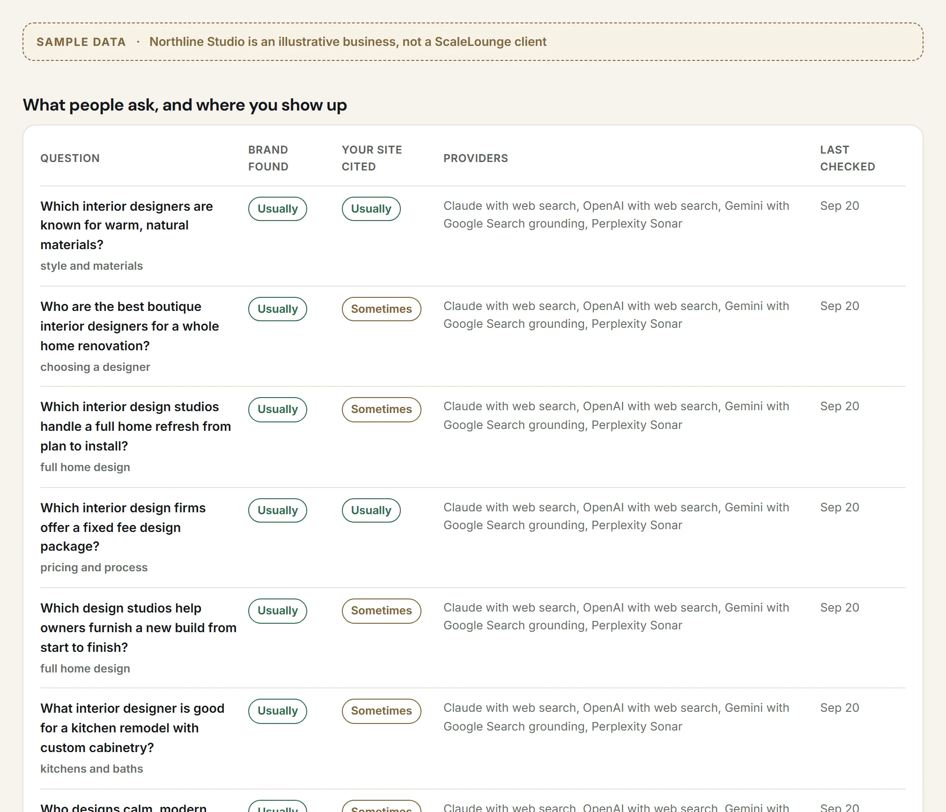Click Site Cited 'Usually' badge for warm materials row
This screenshot has height=812, width=946.
click(x=371, y=209)
